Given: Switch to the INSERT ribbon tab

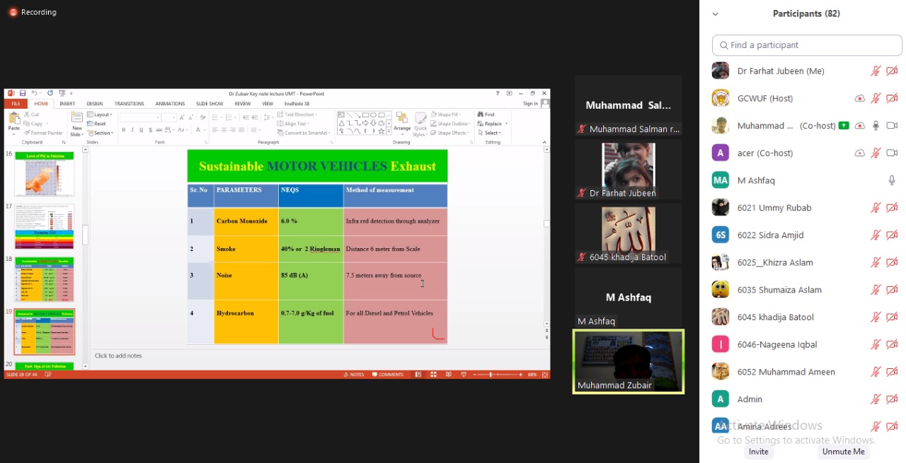Looking at the screenshot, I should coord(67,104).
